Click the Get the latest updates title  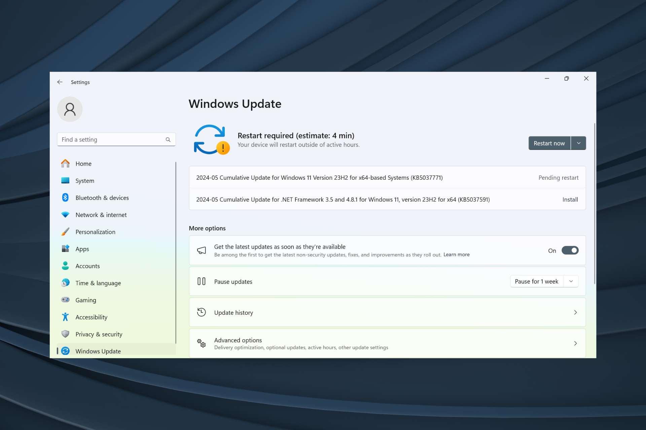pos(280,247)
